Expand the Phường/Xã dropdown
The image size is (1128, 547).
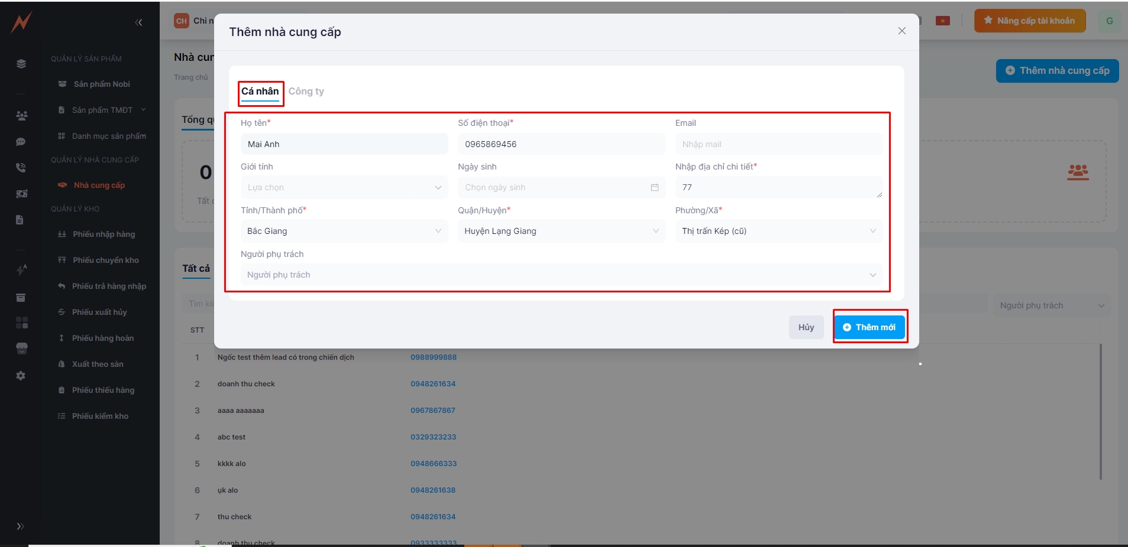tap(778, 231)
